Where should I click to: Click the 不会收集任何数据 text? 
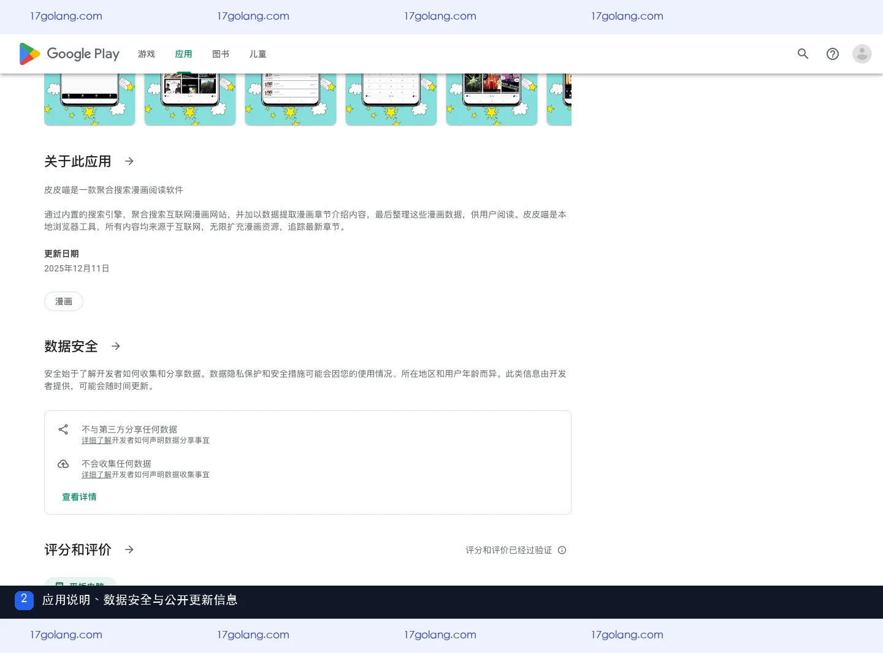pyautogui.click(x=117, y=464)
